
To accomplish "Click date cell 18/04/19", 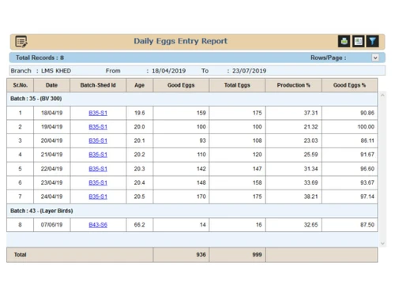I will (x=51, y=113).
